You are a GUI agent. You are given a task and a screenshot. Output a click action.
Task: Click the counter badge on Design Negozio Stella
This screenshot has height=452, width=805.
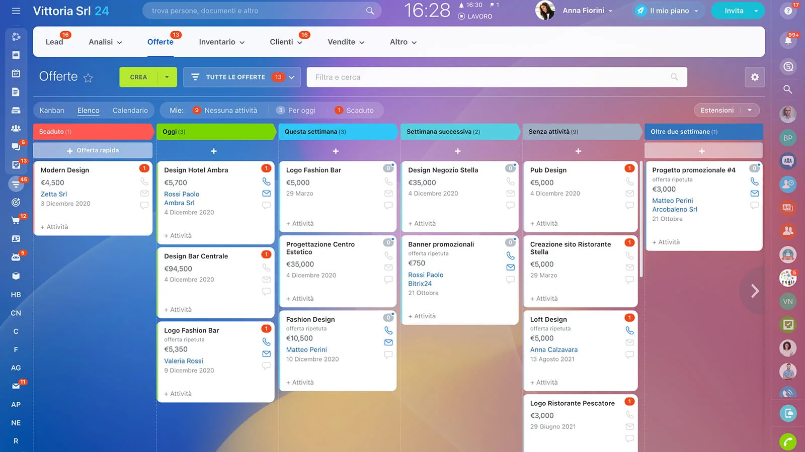point(510,168)
